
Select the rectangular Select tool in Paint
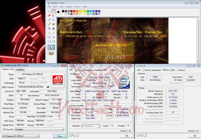pos(54,11)
